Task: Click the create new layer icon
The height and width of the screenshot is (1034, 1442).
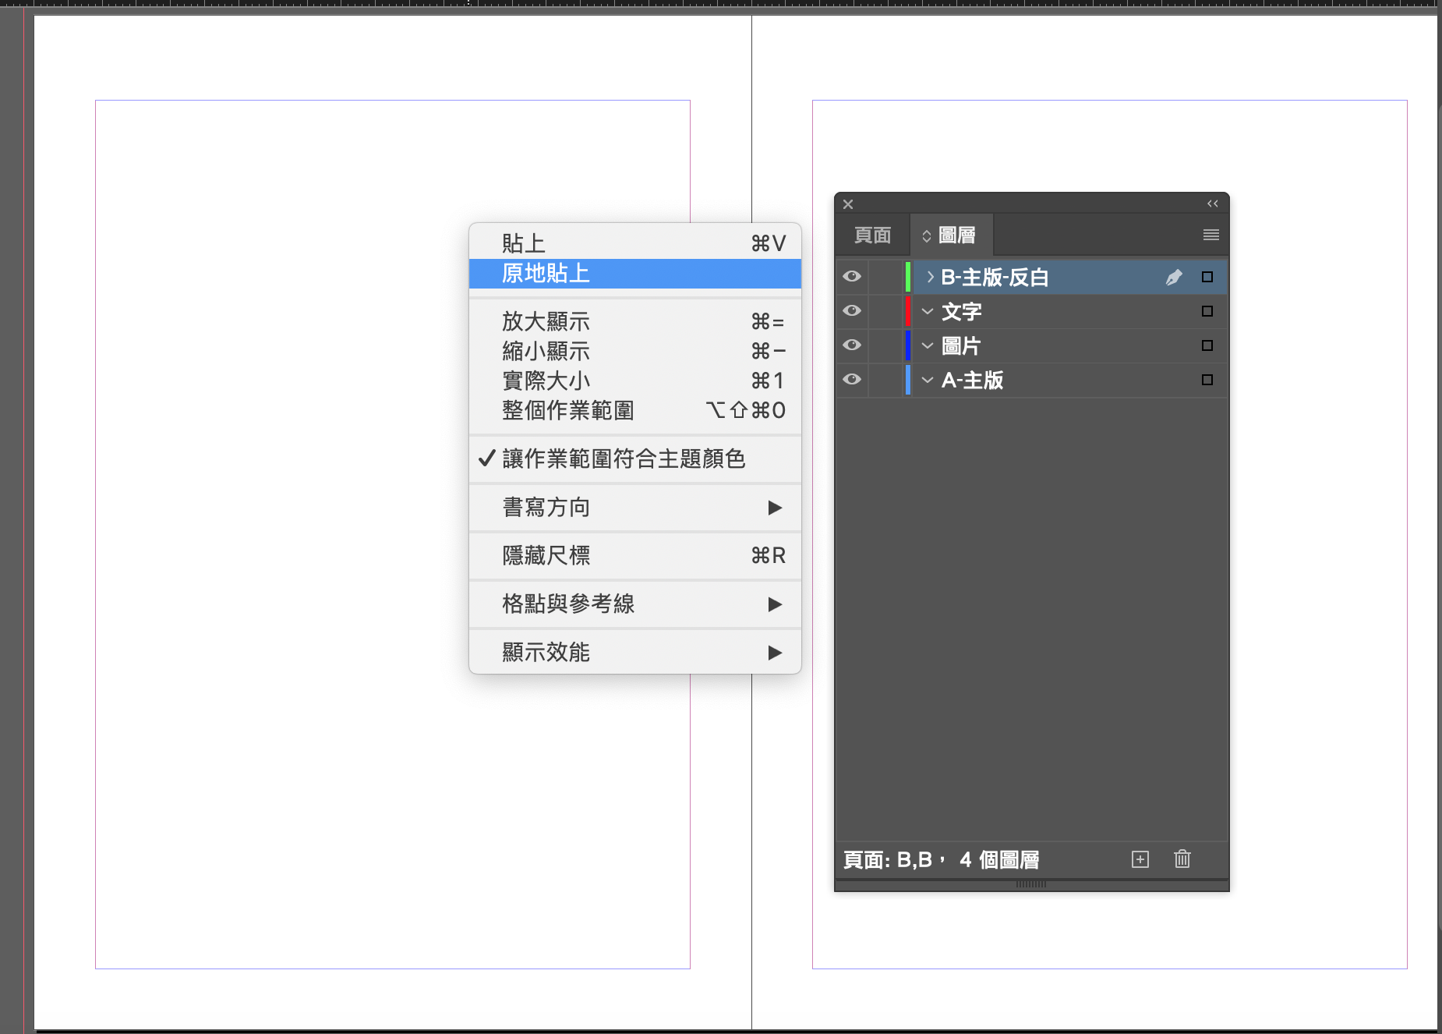Action: [x=1140, y=859]
